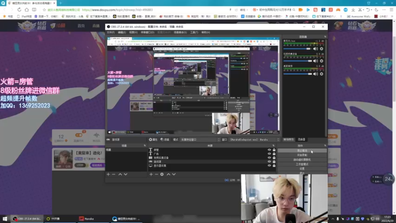
Task: Hide the 显示器采集 source
Action: tap(269, 166)
